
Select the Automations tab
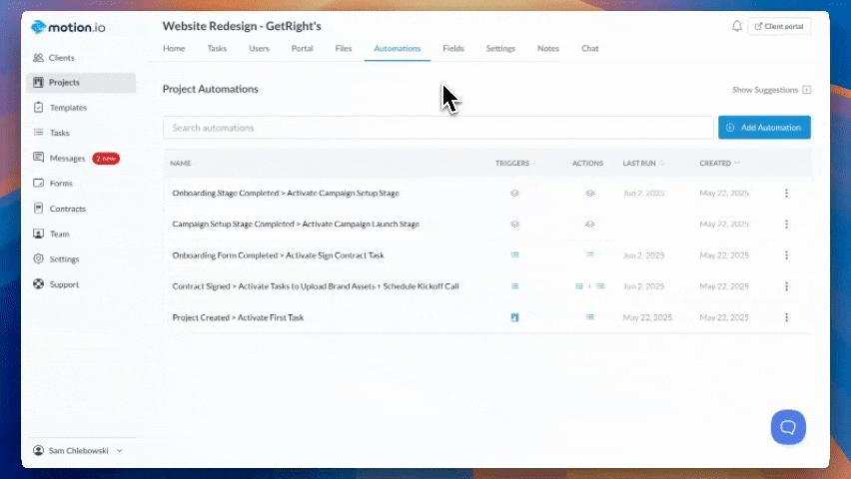pos(398,48)
